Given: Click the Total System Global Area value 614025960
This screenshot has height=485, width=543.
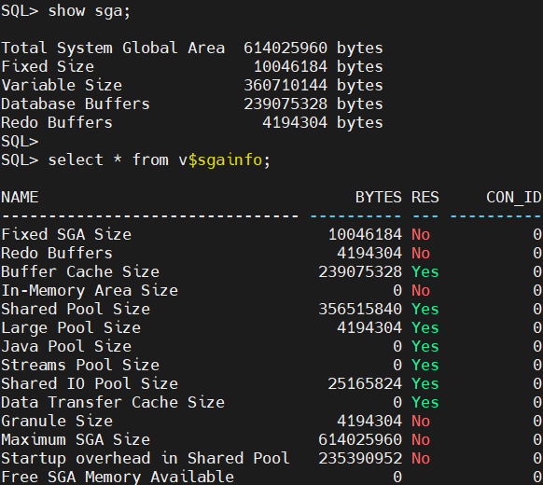Looking at the screenshot, I should pos(285,48).
